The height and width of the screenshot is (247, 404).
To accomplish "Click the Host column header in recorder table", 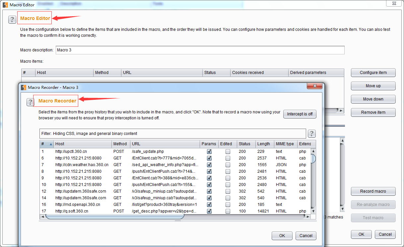I will (82, 144).
